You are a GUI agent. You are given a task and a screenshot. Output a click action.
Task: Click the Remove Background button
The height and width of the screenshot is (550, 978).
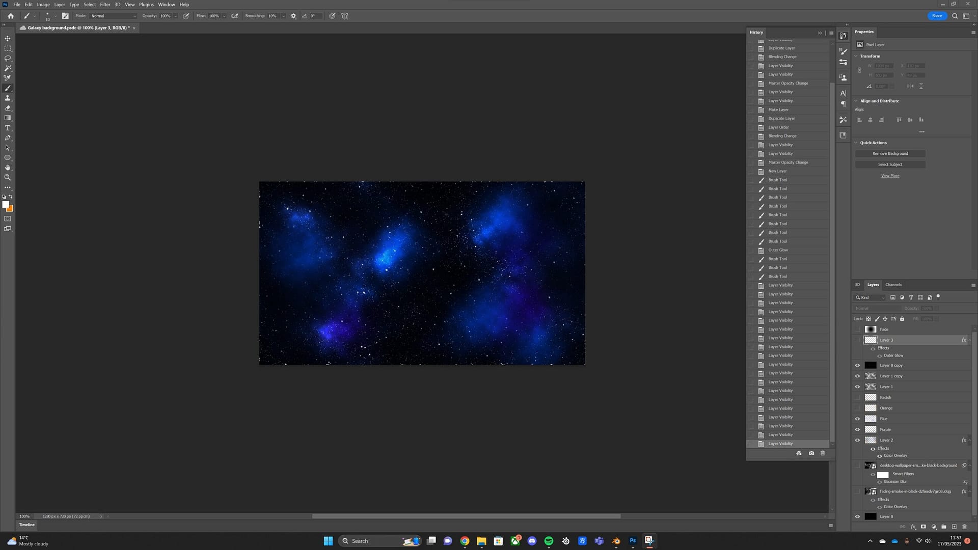click(890, 153)
